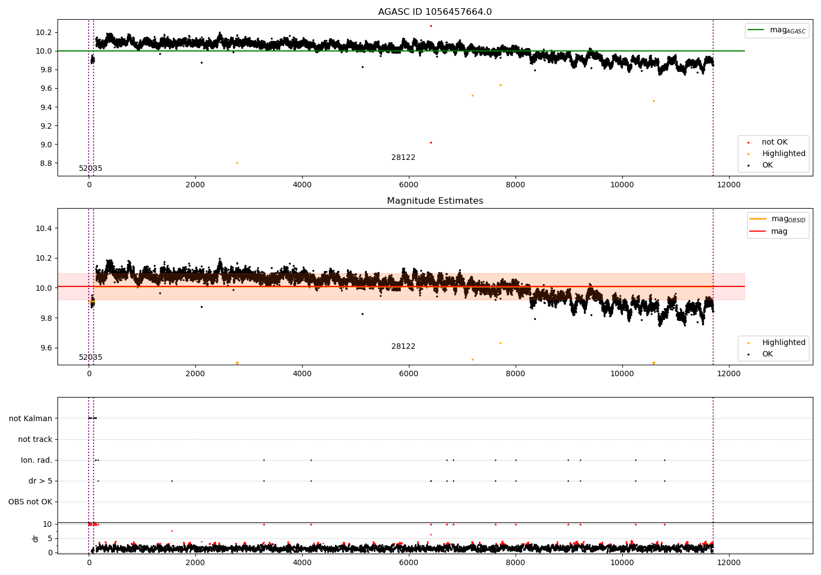Click red 'mag' legend entry in middle plot
The height and width of the screenshot is (575, 821).
pos(769,231)
